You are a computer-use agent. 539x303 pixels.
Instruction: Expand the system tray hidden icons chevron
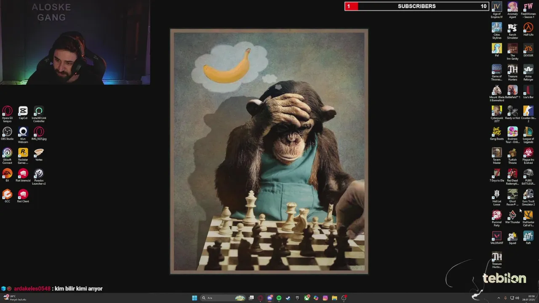pos(499,298)
